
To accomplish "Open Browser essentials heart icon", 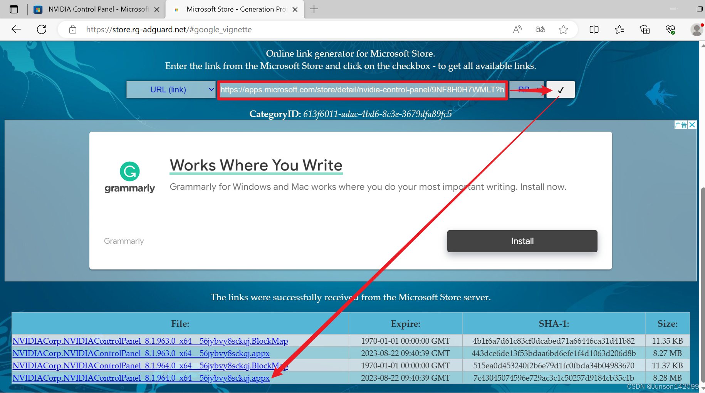I will tap(670, 29).
